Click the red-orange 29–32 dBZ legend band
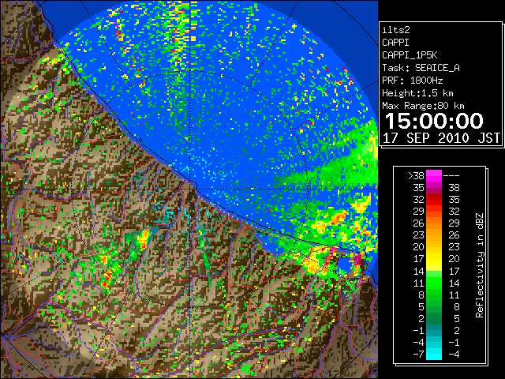505x379 pixels. (434, 211)
